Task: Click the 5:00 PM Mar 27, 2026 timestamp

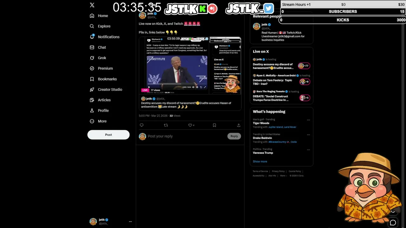Action: [x=153, y=116]
